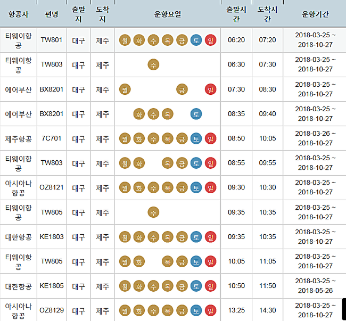Viewport: 346px width, 321px height.
Task: Click 제주 destination in the OZ8129 row
Action: click(103, 311)
